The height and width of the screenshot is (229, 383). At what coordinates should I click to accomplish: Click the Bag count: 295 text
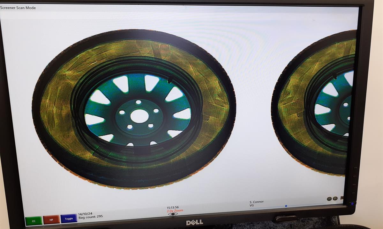click(91, 217)
